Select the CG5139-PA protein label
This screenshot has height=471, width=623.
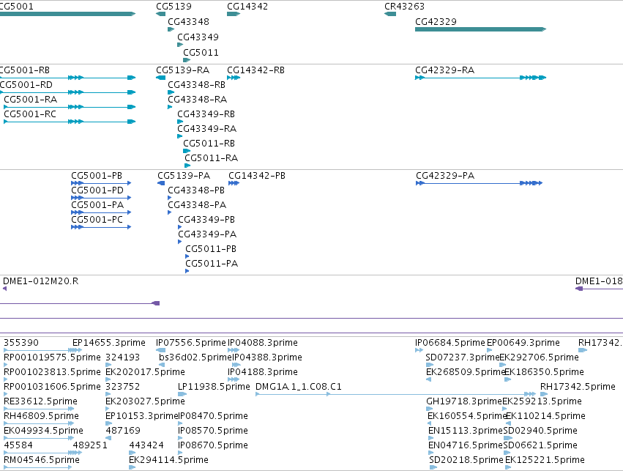point(184,176)
